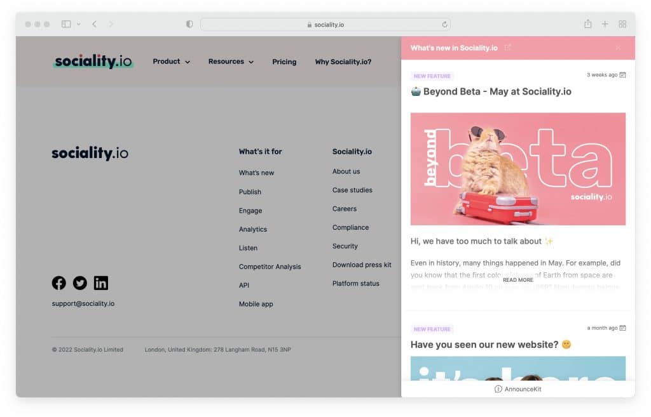Open the API footer link
The width and height of the screenshot is (651, 417).
(244, 285)
